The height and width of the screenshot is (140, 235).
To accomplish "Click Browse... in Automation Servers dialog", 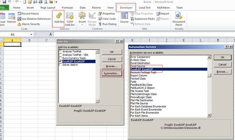I will pos(222,72).
